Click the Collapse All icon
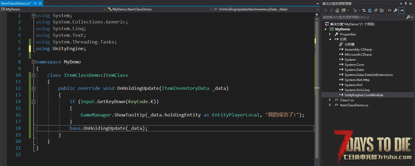Image resolution: width=415 pixels, height=166 pixels. [376, 10]
